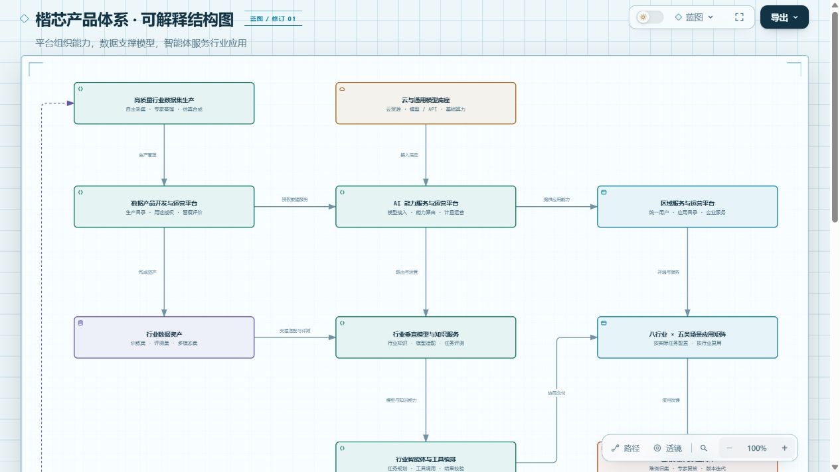Open the 导出 export menu

(x=784, y=17)
